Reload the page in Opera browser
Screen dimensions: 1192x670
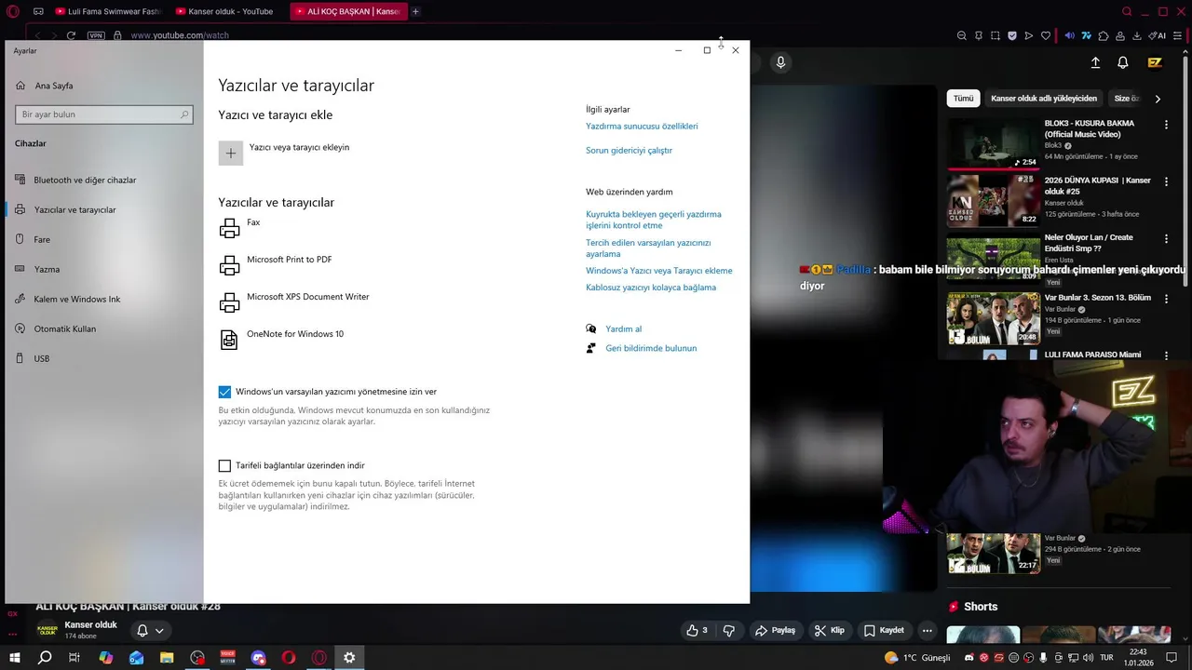pos(71,35)
